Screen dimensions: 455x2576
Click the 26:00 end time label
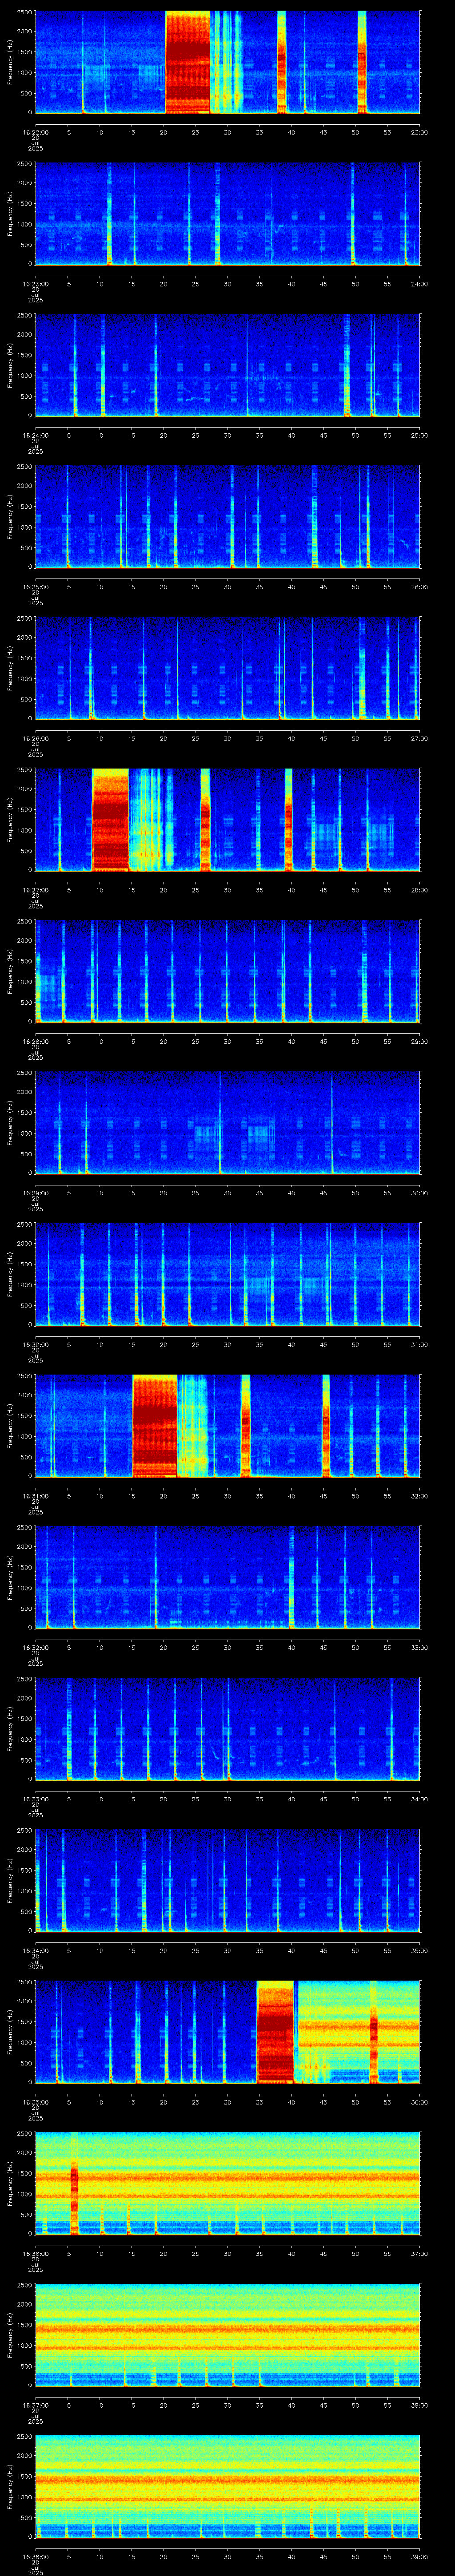(x=419, y=587)
